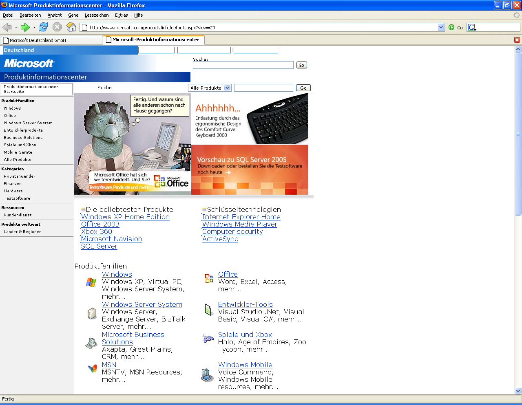Viewport: 522px width, 405px height.
Task: Open Kundendienst under Ressourcen
Action: (18, 215)
